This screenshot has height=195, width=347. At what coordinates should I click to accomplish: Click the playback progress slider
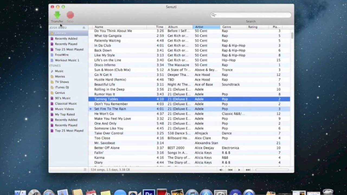272,170
